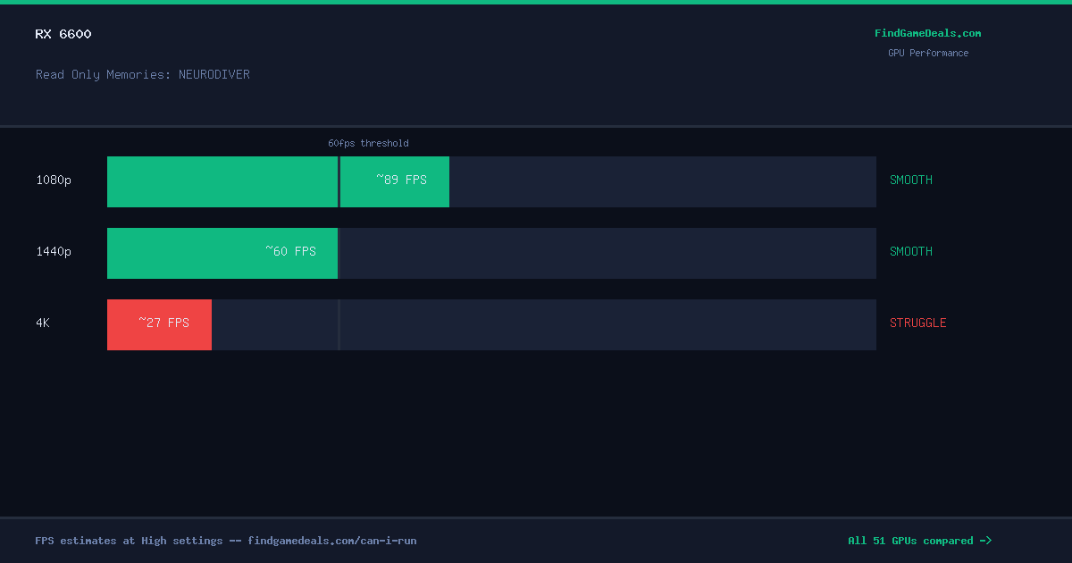Click the ~27 FPS red bar
This screenshot has height=563, width=1072.
pyautogui.click(x=159, y=324)
